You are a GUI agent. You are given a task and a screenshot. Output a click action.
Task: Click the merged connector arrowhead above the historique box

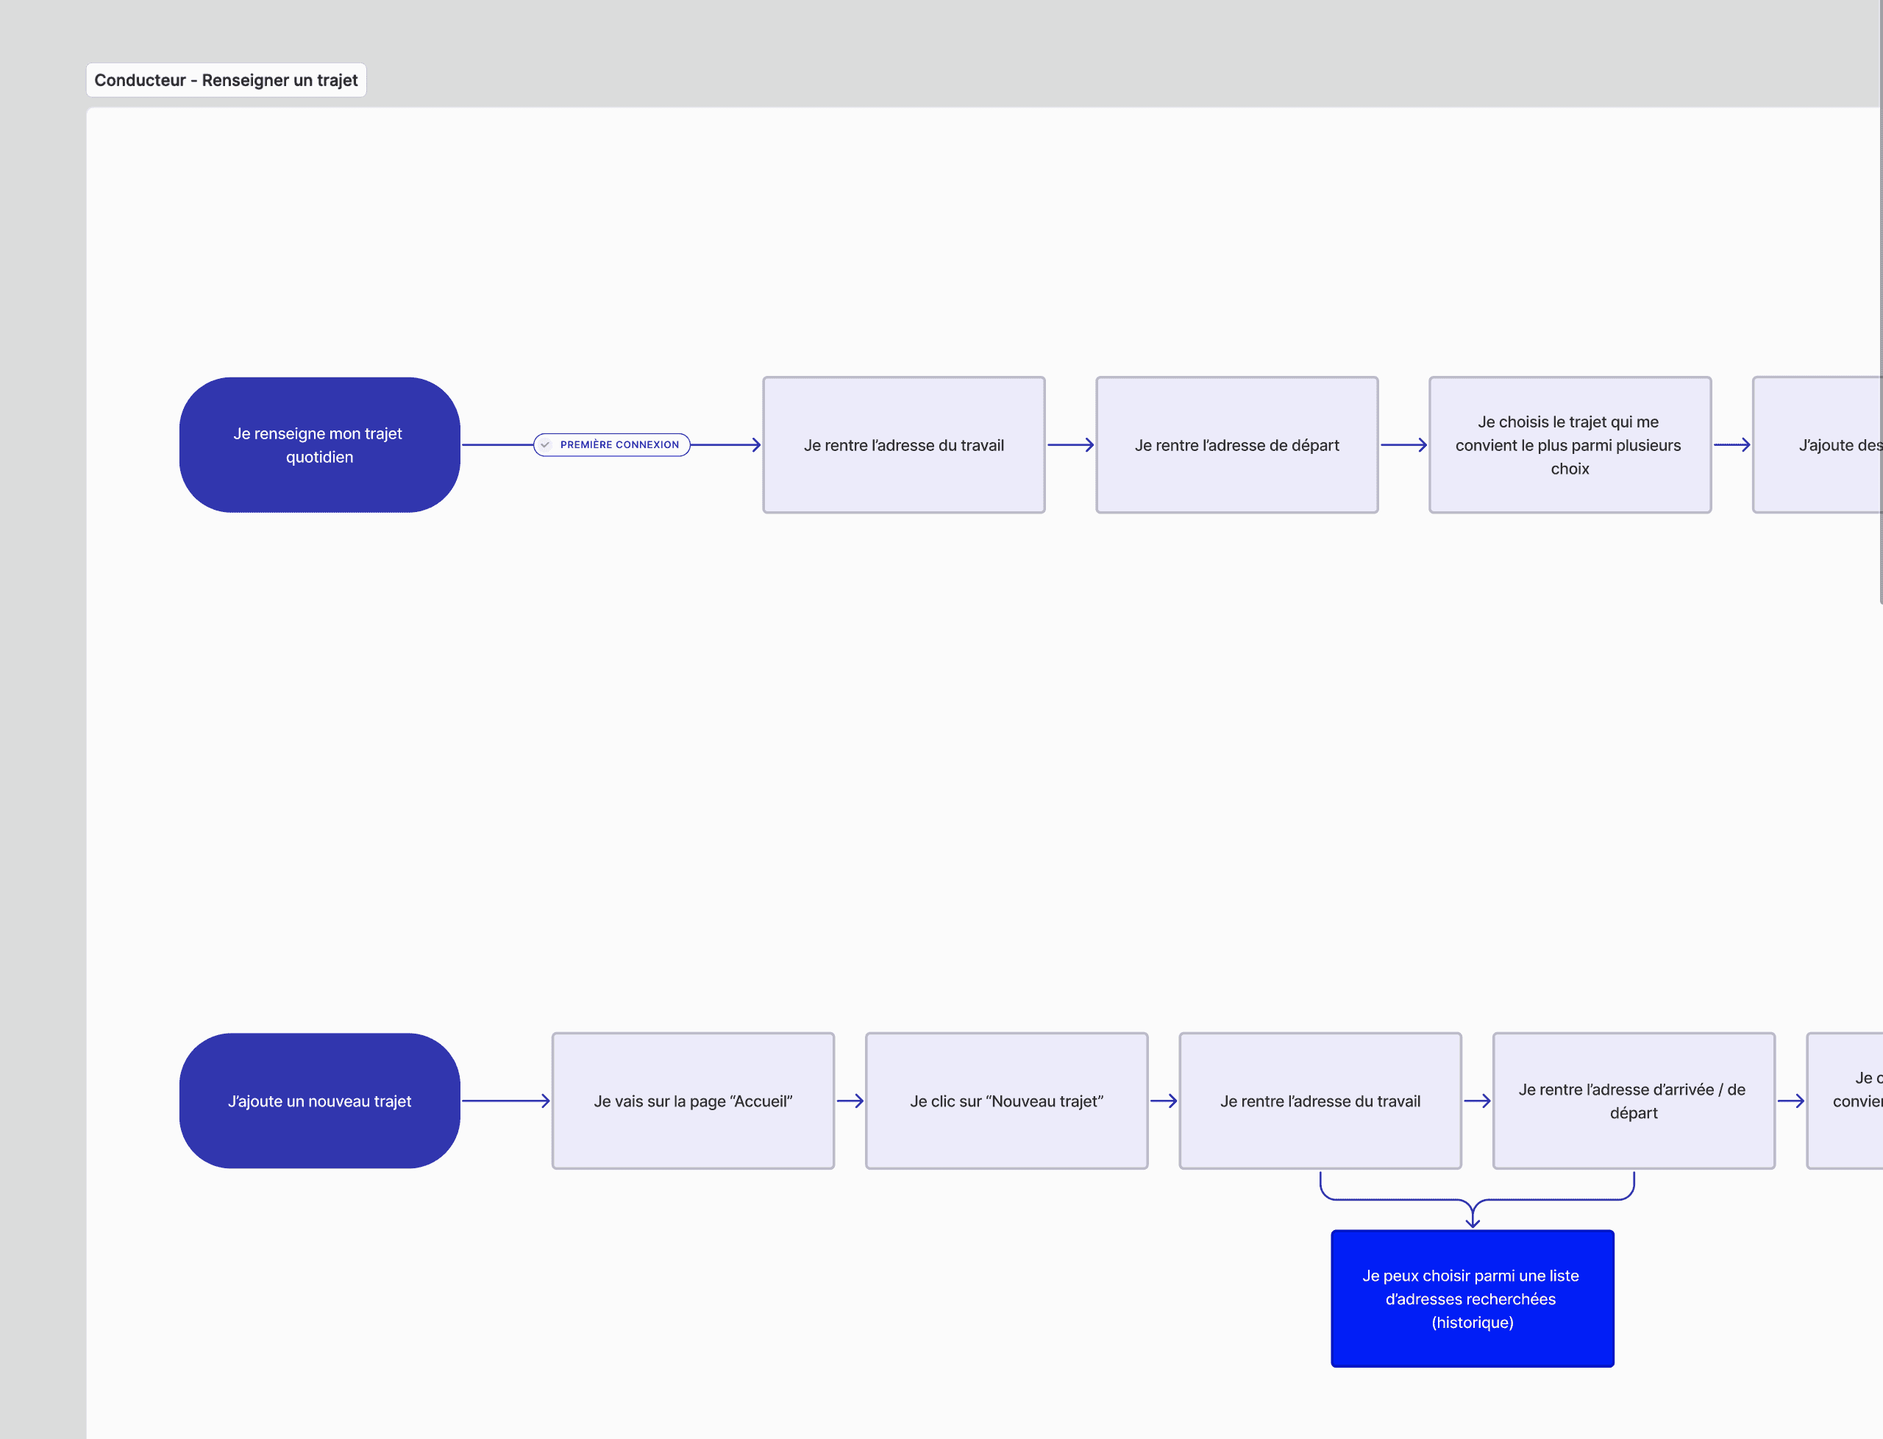(x=1472, y=1221)
